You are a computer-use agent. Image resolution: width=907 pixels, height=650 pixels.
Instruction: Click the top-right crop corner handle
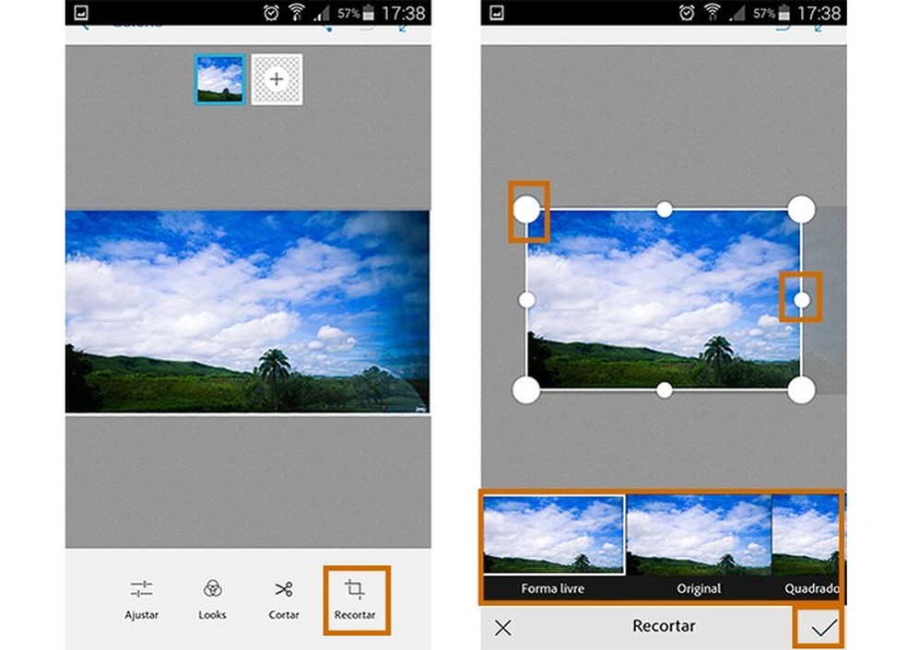coord(802,209)
